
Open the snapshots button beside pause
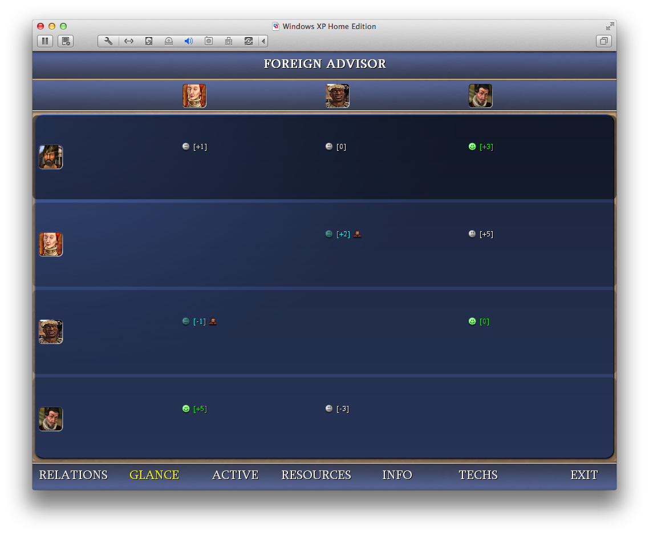pyautogui.click(x=66, y=41)
